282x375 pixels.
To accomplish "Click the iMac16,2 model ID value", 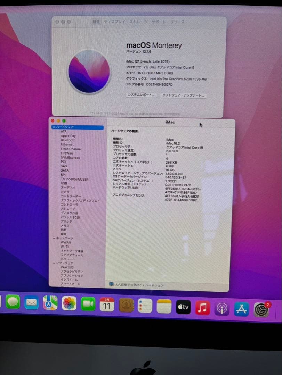I will (173, 143).
